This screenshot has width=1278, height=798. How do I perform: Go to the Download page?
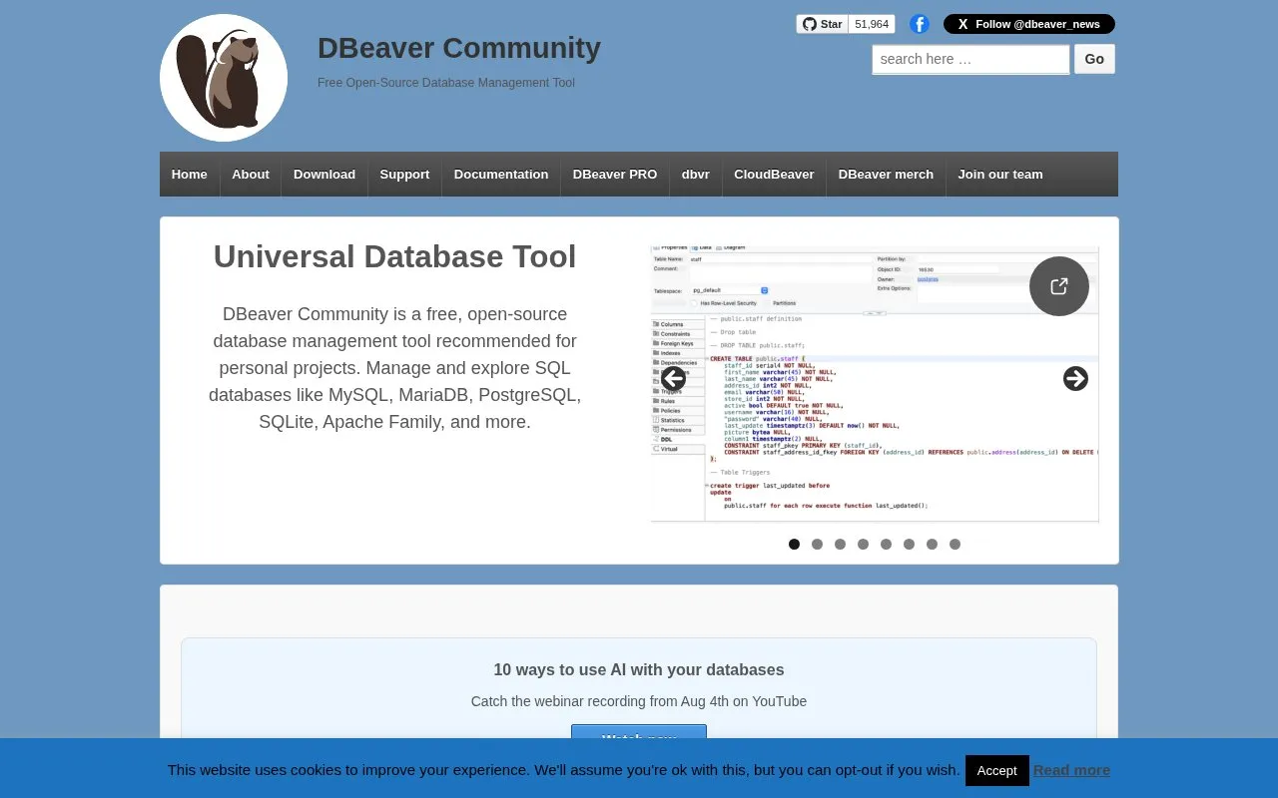tap(324, 175)
